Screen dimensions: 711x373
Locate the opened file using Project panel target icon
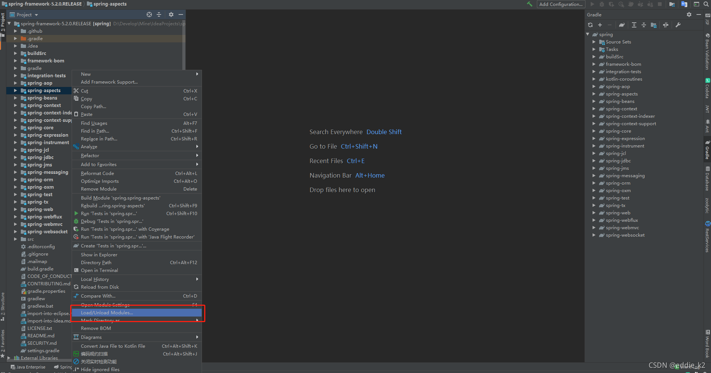tap(149, 14)
